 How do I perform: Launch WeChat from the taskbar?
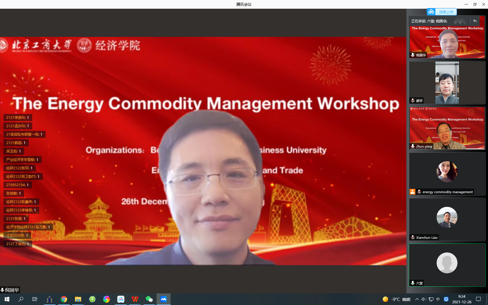149,299
